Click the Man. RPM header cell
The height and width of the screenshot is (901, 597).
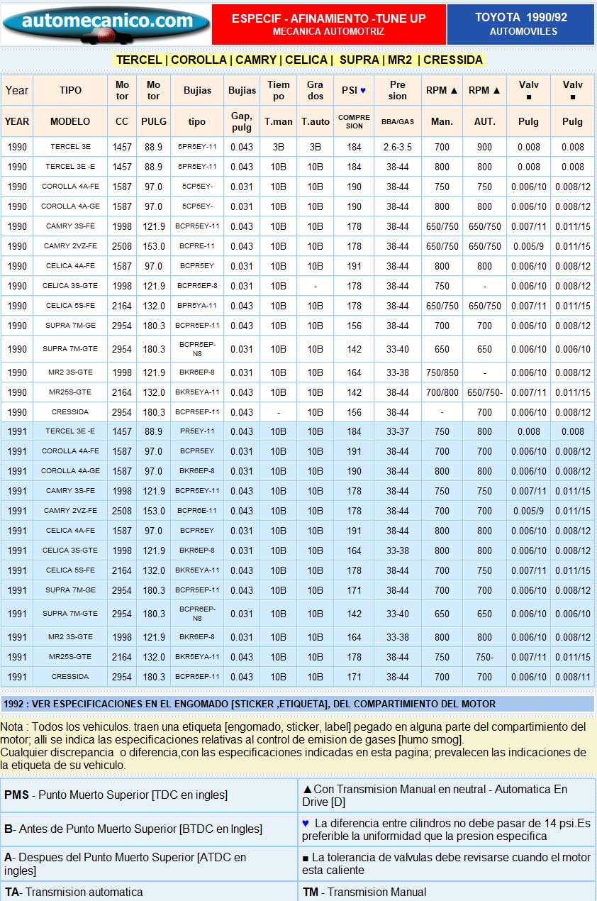(x=442, y=121)
